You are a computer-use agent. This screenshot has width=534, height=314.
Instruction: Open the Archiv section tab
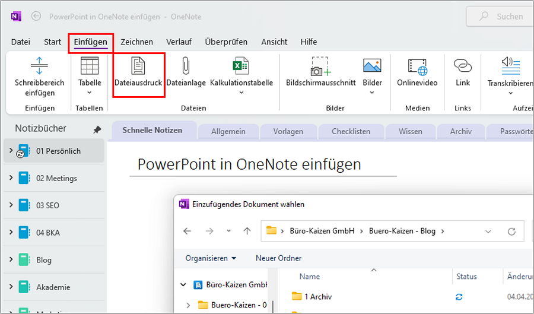click(x=461, y=131)
